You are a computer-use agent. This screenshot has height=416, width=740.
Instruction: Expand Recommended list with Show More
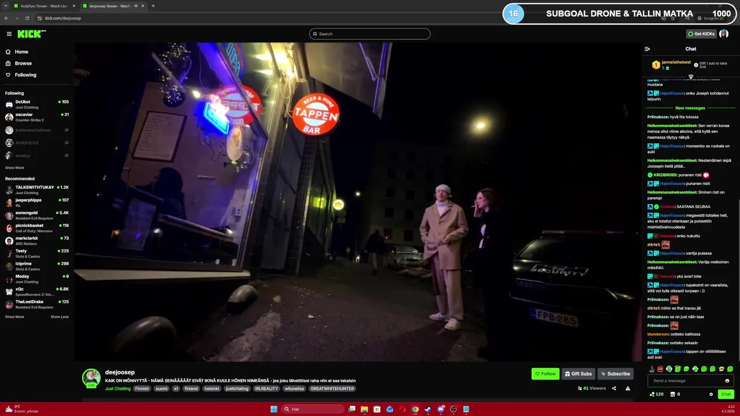coord(14,317)
